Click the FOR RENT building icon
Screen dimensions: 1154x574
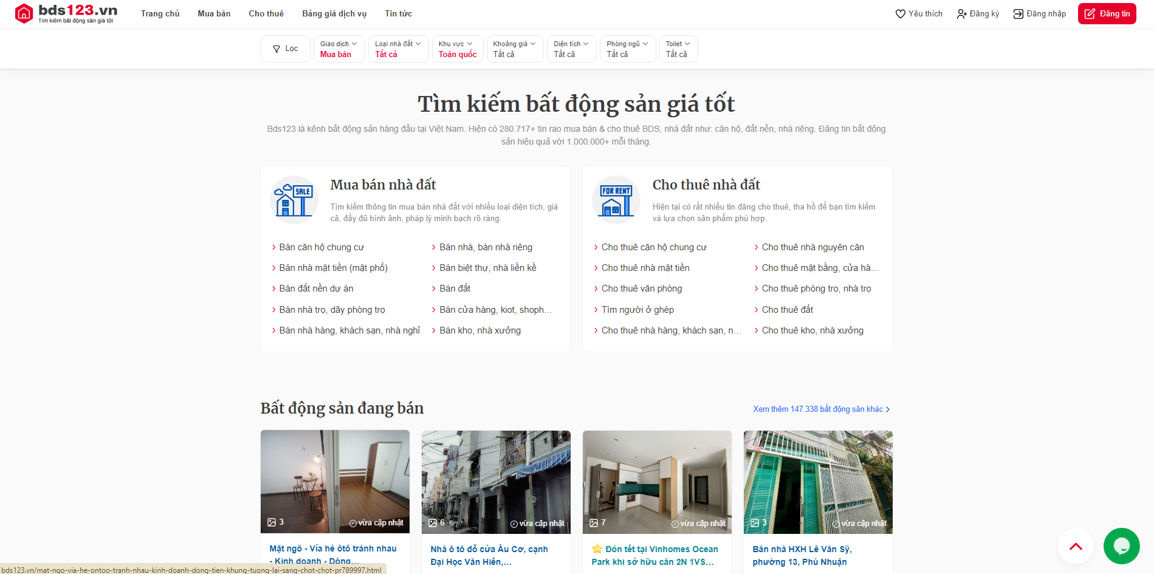tap(616, 199)
